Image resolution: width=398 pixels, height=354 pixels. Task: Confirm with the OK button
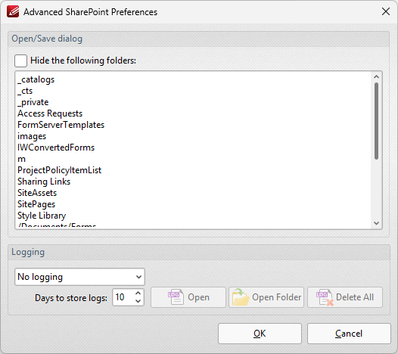tap(260, 334)
